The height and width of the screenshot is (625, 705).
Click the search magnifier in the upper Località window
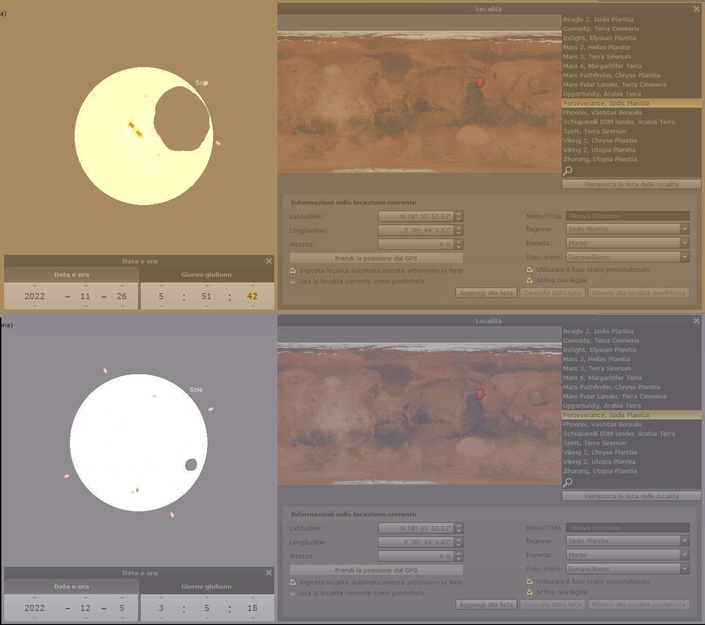[567, 171]
